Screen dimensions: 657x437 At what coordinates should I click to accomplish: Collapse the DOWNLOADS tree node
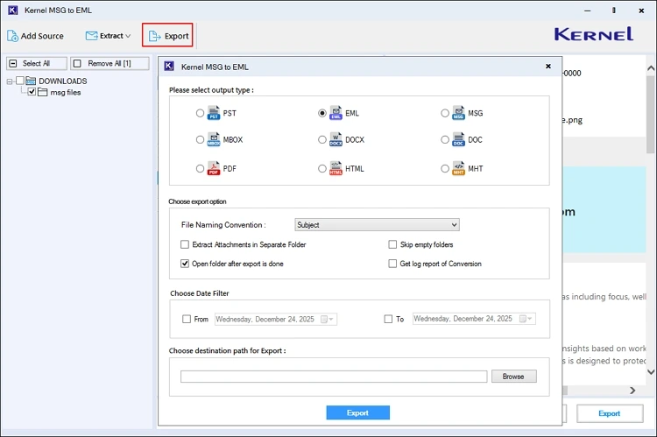coord(10,81)
